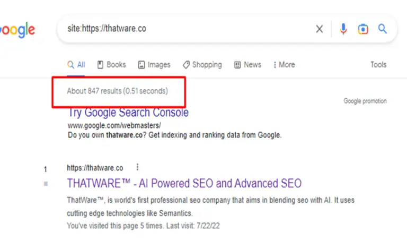407x250 pixels.
Task: Click the Google logo
Action: tap(17, 30)
